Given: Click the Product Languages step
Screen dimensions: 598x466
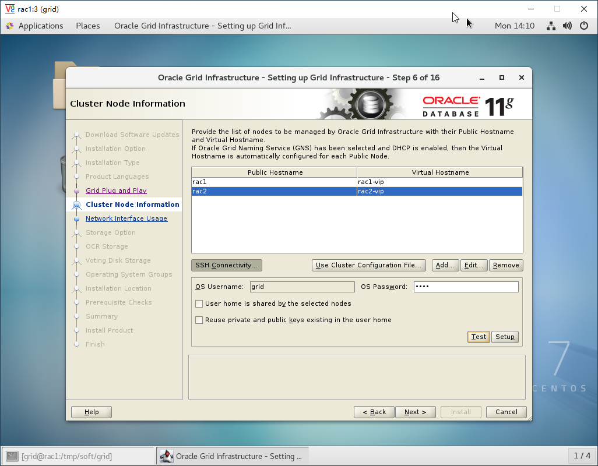Looking at the screenshot, I should [117, 177].
